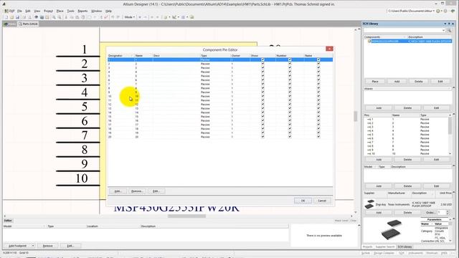Open the Project menu

point(48,11)
